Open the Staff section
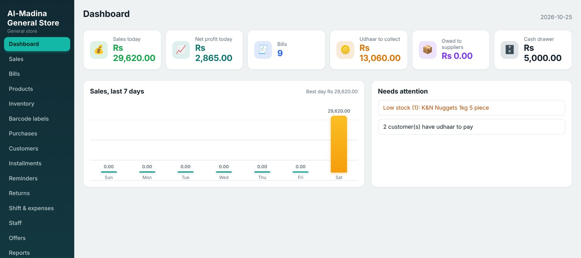The width and height of the screenshot is (581, 258). (x=37, y=223)
